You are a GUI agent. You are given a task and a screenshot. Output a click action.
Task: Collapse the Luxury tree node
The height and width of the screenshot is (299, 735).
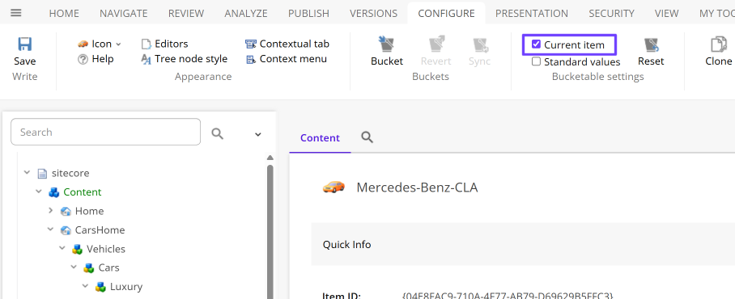85,286
